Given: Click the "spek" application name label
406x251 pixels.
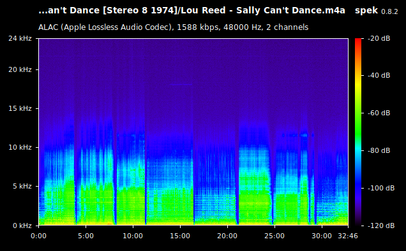Looking at the screenshot, I should point(366,11).
